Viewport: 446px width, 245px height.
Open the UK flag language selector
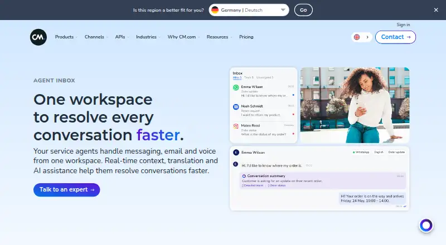pos(361,37)
